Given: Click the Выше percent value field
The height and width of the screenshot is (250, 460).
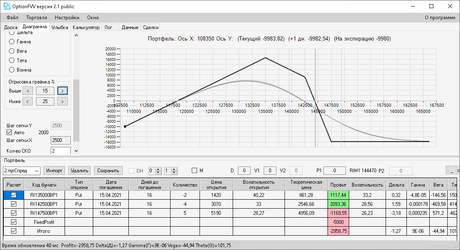Looking at the screenshot, I should 45,91.
